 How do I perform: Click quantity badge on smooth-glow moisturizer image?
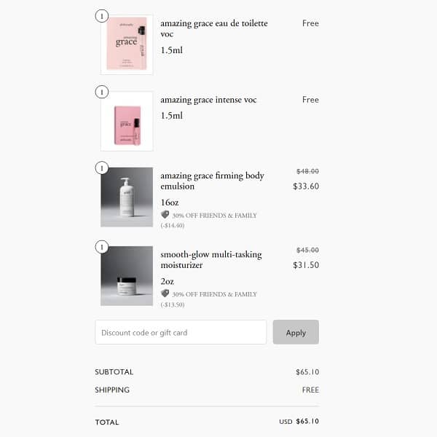pyautogui.click(x=102, y=247)
